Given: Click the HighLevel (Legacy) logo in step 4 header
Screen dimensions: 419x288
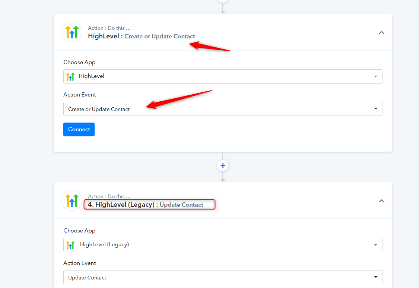Looking at the screenshot, I should 72,200.
